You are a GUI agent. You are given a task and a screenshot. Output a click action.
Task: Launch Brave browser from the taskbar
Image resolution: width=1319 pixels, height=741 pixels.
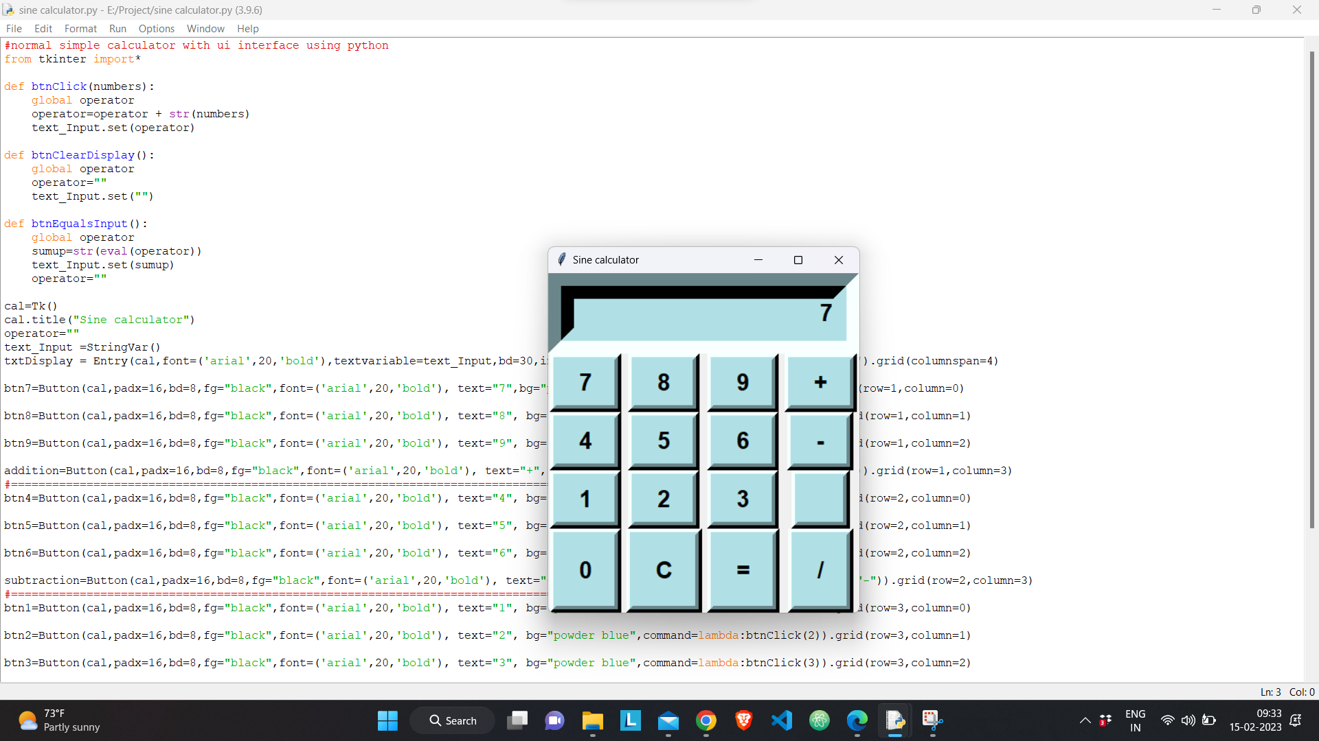point(744,720)
